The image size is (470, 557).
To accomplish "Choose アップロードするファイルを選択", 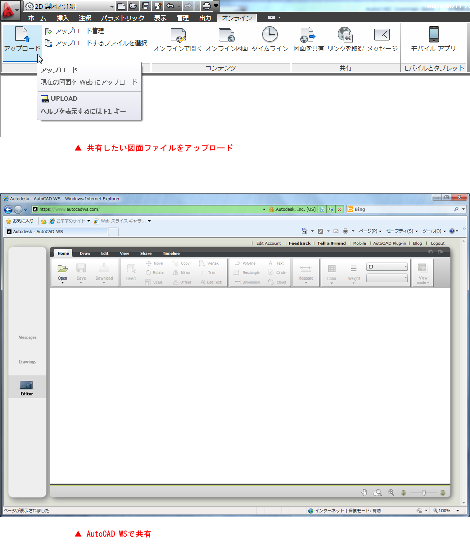I will pos(96,43).
